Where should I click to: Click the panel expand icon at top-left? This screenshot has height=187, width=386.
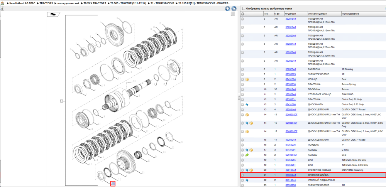[x=2, y=8]
